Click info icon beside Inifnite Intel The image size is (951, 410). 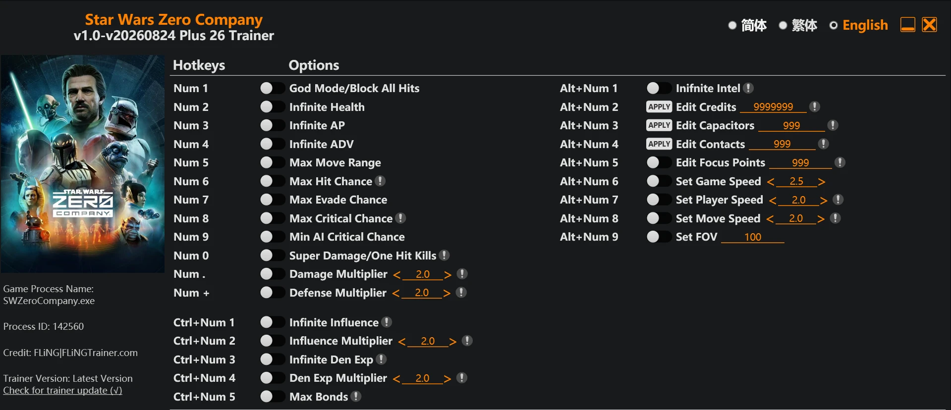(x=749, y=88)
